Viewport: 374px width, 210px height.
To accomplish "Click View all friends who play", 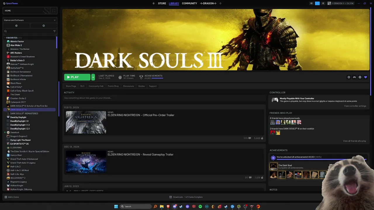I will click(354, 141).
